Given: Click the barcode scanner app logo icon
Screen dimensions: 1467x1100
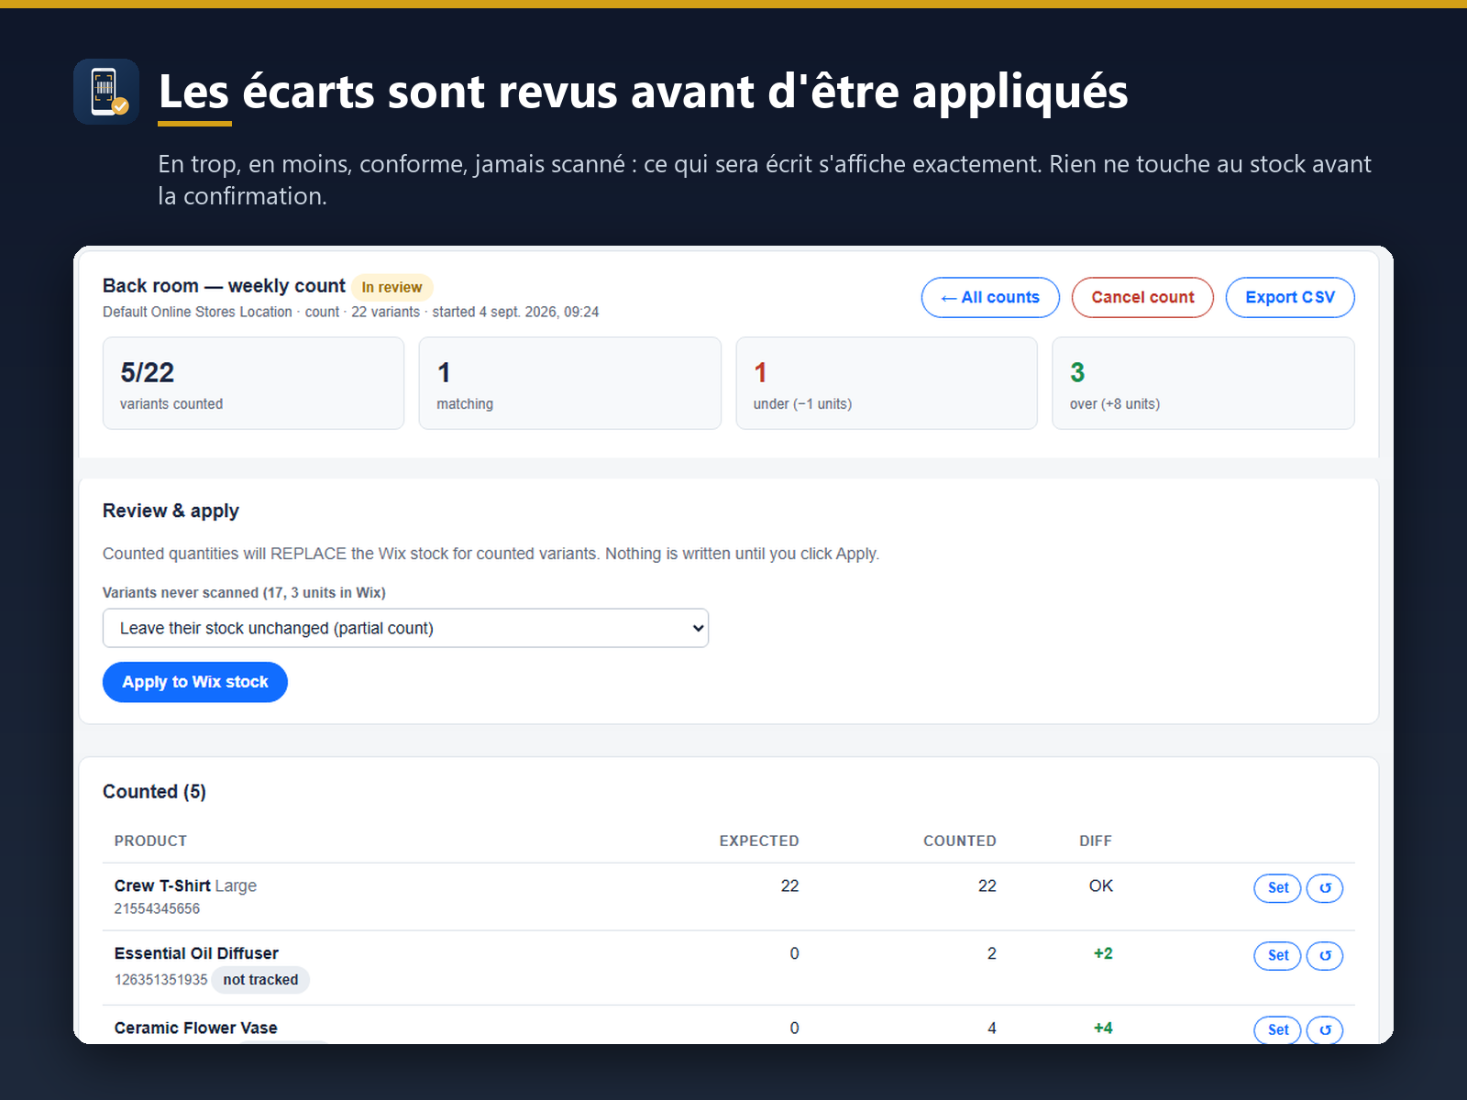Looking at the screenshot, I should (x=106, y=92).
